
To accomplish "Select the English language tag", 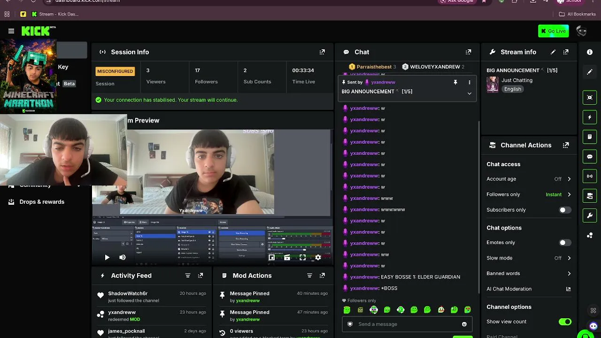I will point(513,89).
